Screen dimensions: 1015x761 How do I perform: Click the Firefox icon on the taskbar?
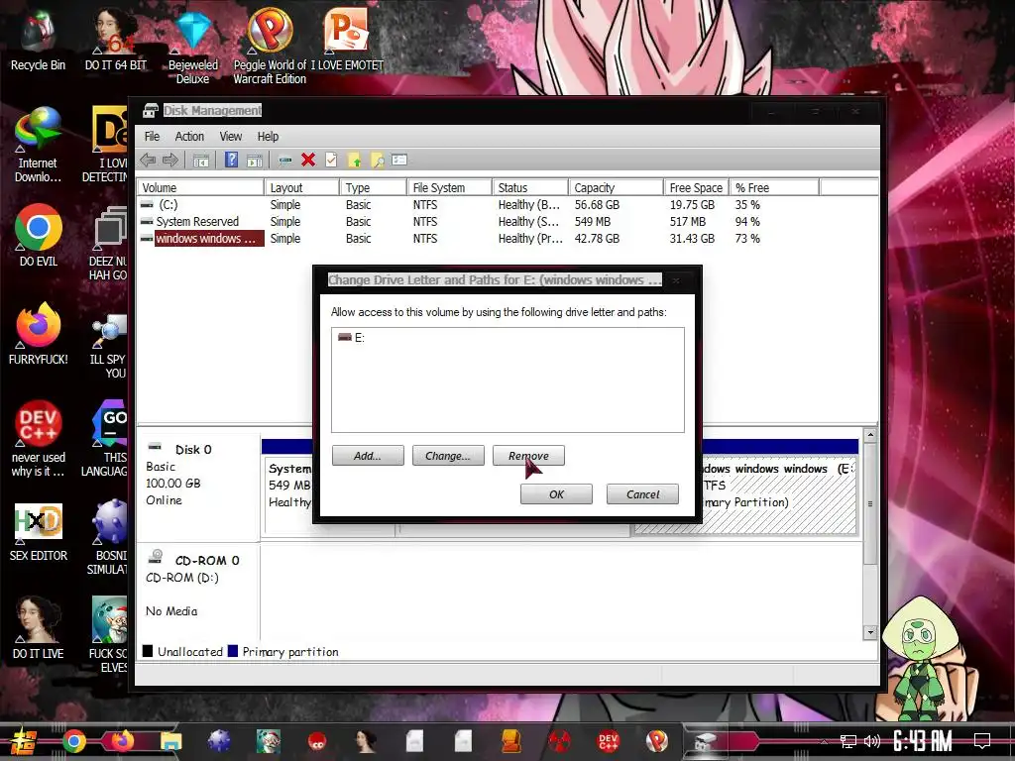[x=122, y=741]
